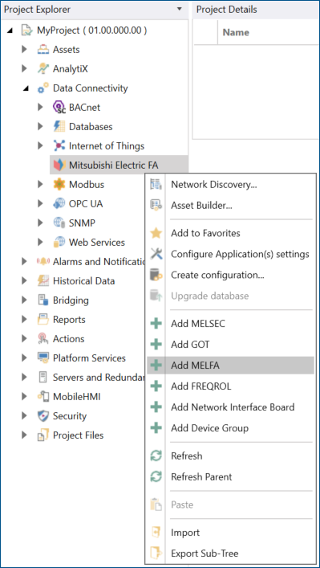The width and height of the screenshot is (320, 568).
Task: Expand the BACnet node
Action: point(40,107)
